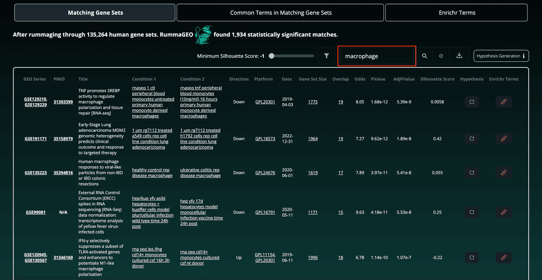The height and width of the screenshot is (280, 542).
Task: Click the search field containing macrophage
Action: (x=376, y=56)
